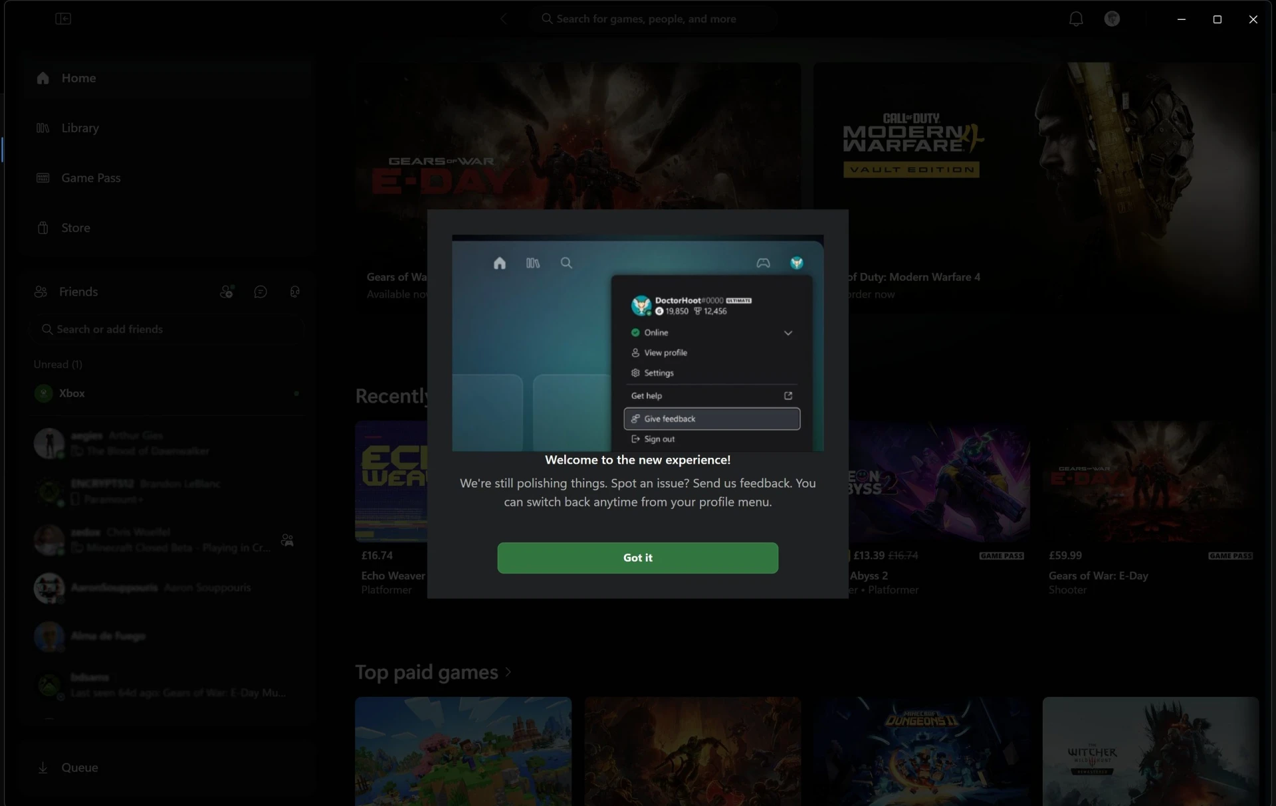1276x806 pixels.
Task: Open the Store sidebar item
Action: 166,227
